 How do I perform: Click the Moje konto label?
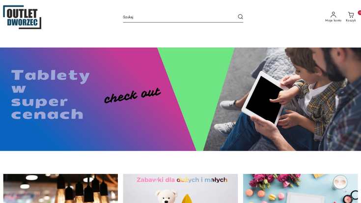(333, 21)
